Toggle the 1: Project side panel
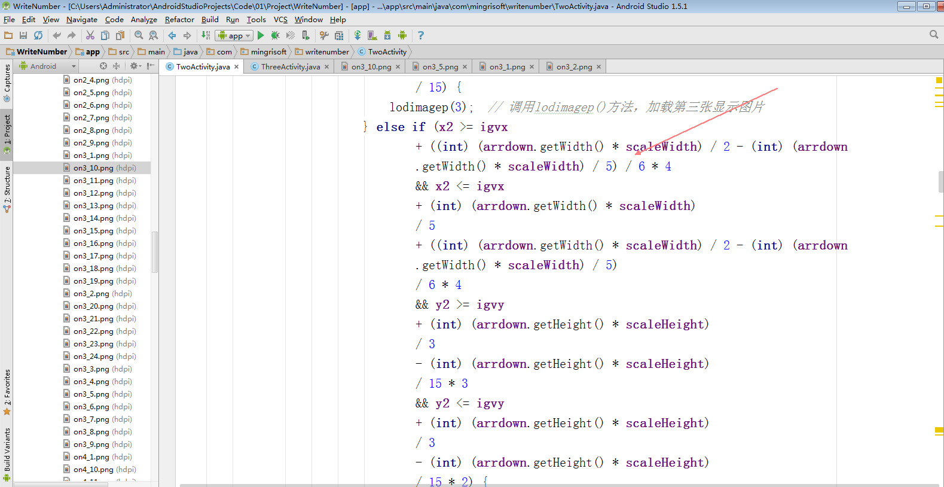The height and width of the screenshot is (487, 944). pos(7,134)
